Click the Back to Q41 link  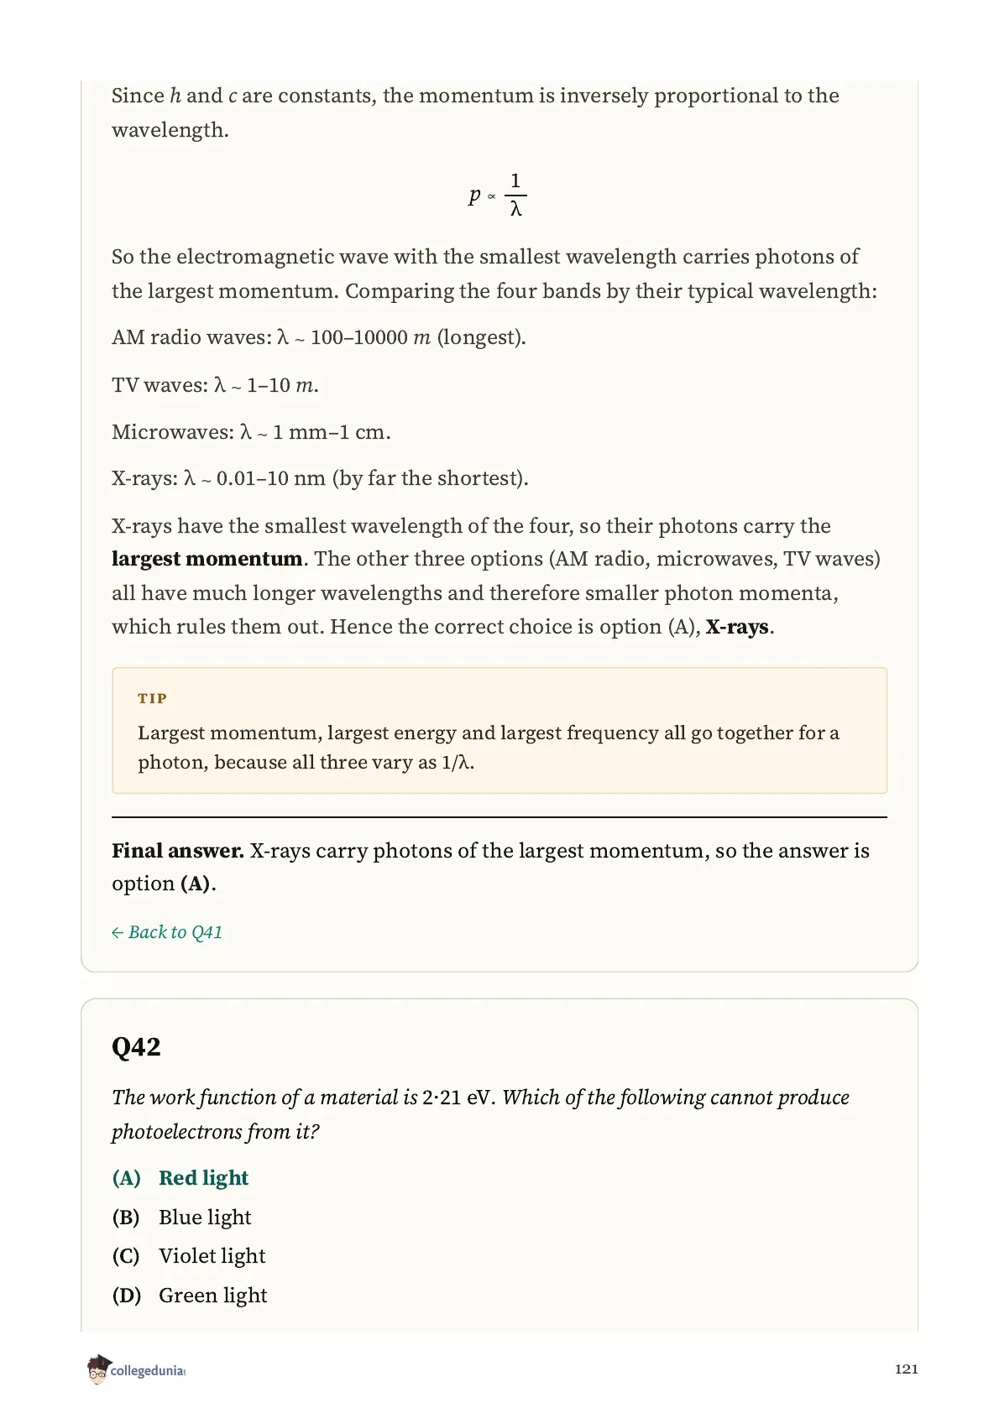pyautogui.click(x=167, y=932)
